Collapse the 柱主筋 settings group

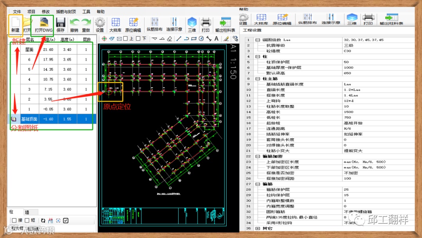pos(257,79)
